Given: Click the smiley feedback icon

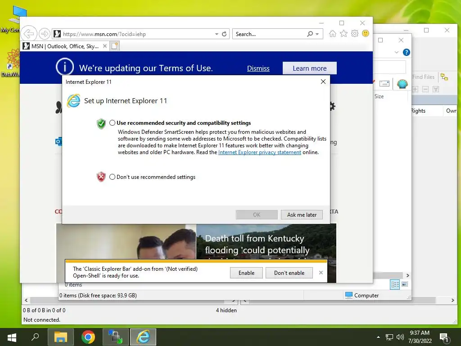Looking at the screenshot, I should pos(366,33).
